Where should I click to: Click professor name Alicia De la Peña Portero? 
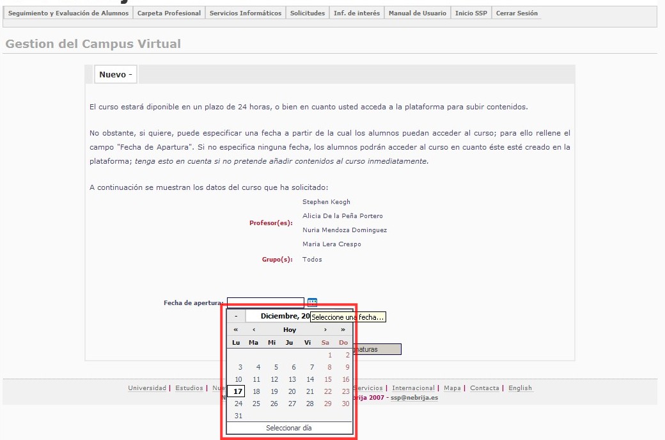343,216
